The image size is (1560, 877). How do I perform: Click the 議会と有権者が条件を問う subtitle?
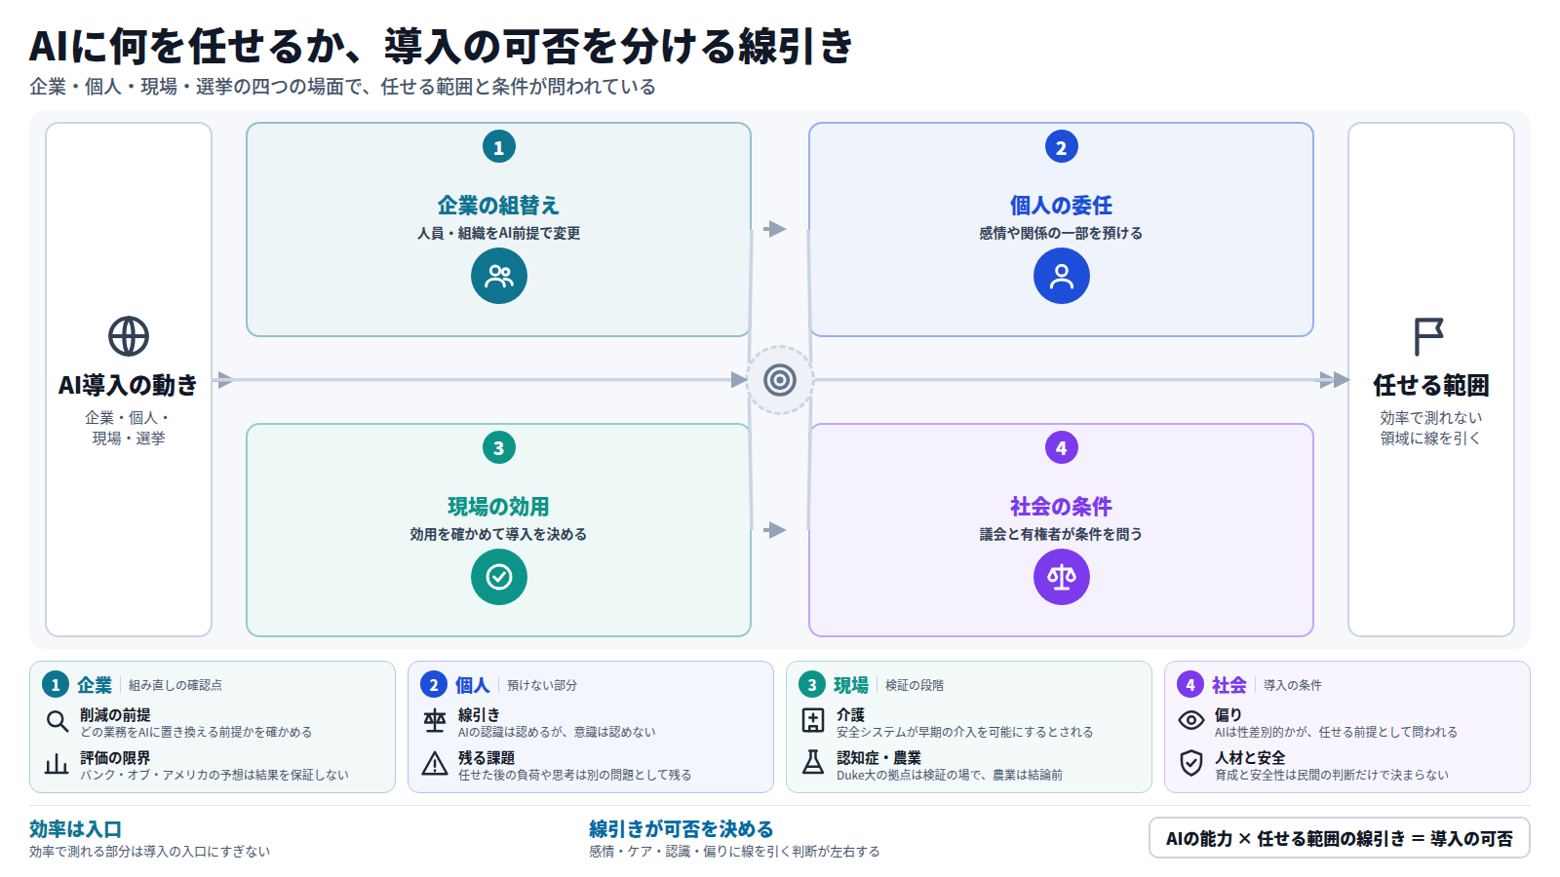tap(1061, 535)
